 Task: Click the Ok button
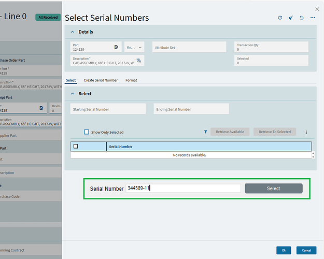tap(283, 250)
